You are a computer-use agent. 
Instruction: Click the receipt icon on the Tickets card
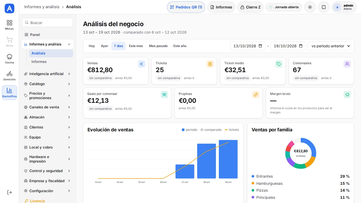[x=210, y=64]
